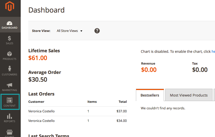Select the Bestsellers tab
Image resolution: width=215 pixels, height=137 pixels.
click(x=150, y=95)
